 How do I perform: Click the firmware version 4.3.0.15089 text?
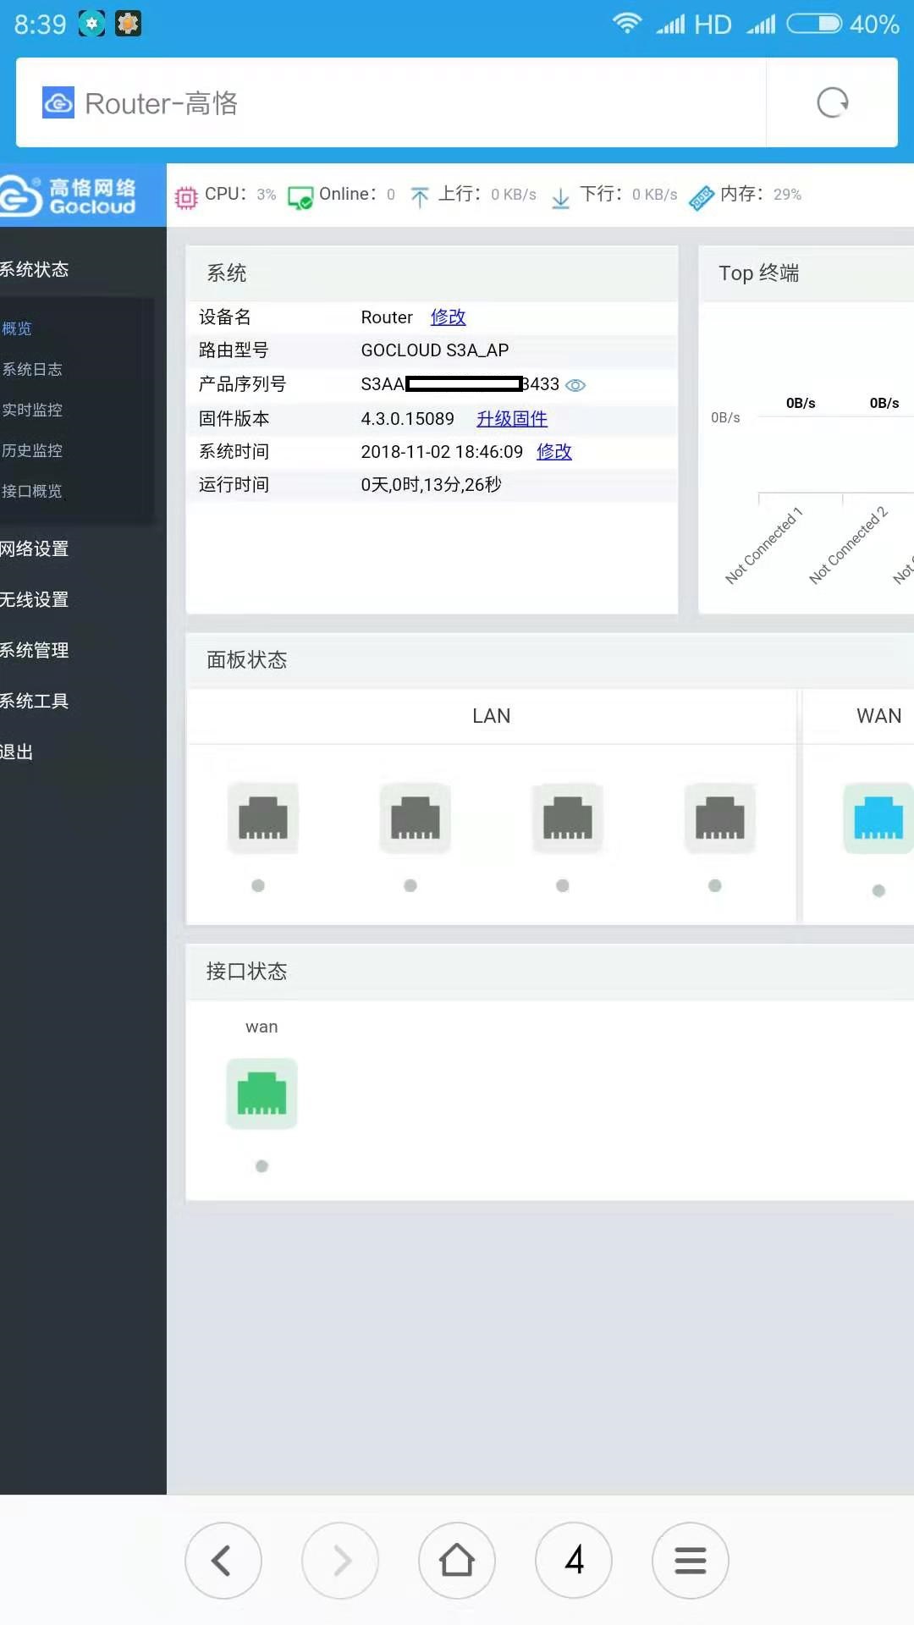407,418
